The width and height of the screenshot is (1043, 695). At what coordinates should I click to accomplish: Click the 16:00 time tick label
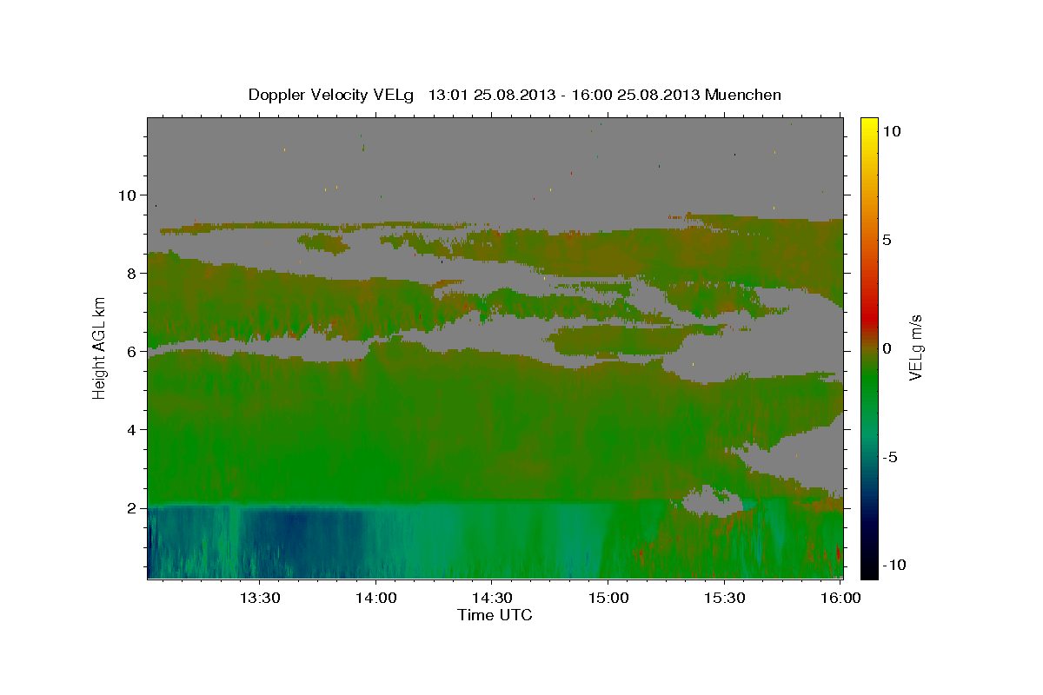tap(840, 598)
